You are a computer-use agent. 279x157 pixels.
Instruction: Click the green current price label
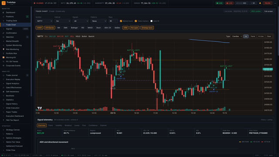pyautogui.click(x=268, y=69)
